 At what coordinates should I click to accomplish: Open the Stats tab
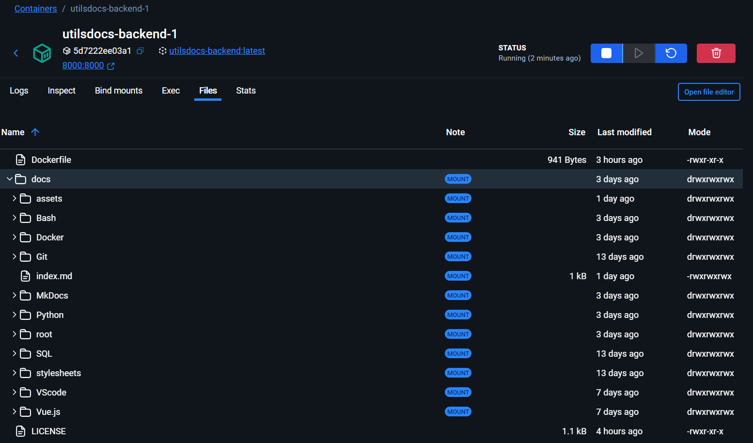click(246, 91)
